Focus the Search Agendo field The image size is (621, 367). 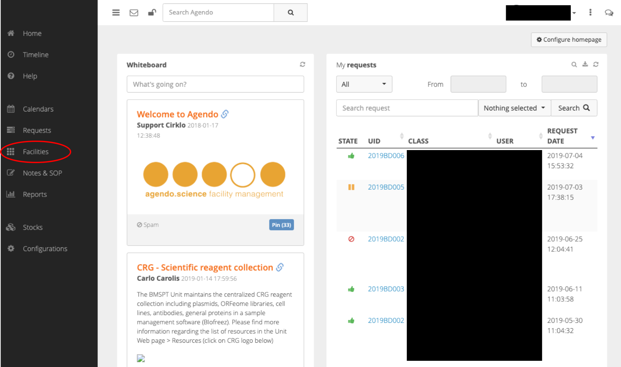click(x=218, y=12)
